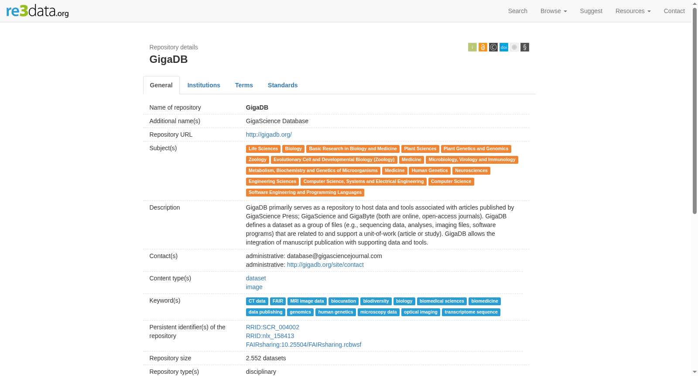Click the image content type link

(254, 287)
